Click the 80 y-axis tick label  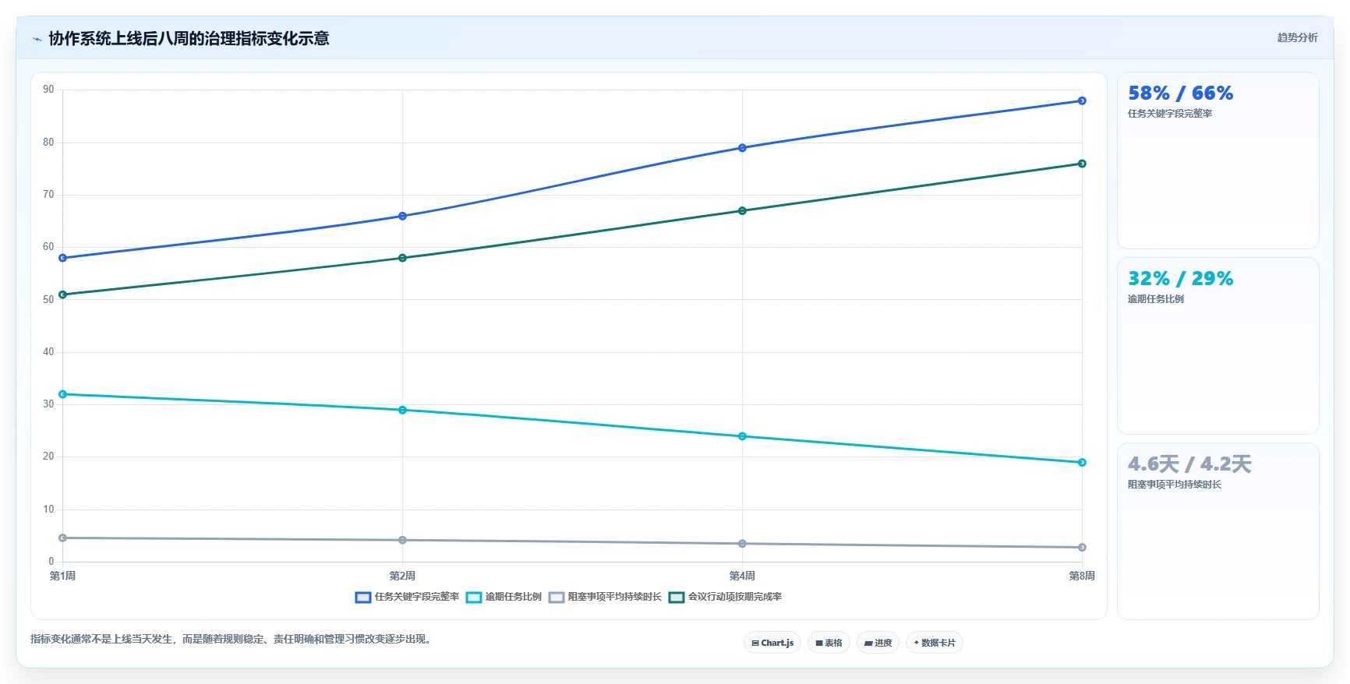(48, 143)
